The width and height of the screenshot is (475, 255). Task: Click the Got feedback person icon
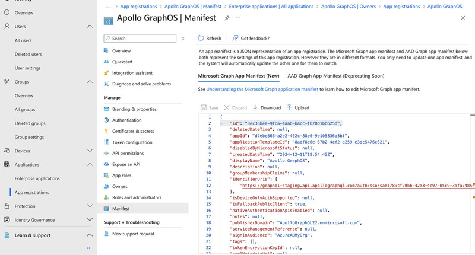tap(235, 38)
